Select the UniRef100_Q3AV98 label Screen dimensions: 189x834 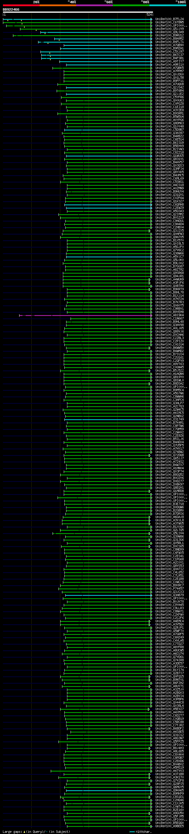[169, 325]
